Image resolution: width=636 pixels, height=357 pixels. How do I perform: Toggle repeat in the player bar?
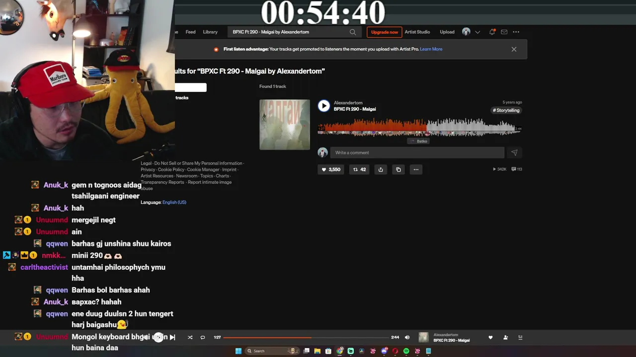point(203,337)
